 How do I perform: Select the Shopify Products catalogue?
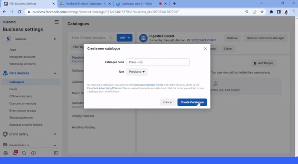point(83,116)
